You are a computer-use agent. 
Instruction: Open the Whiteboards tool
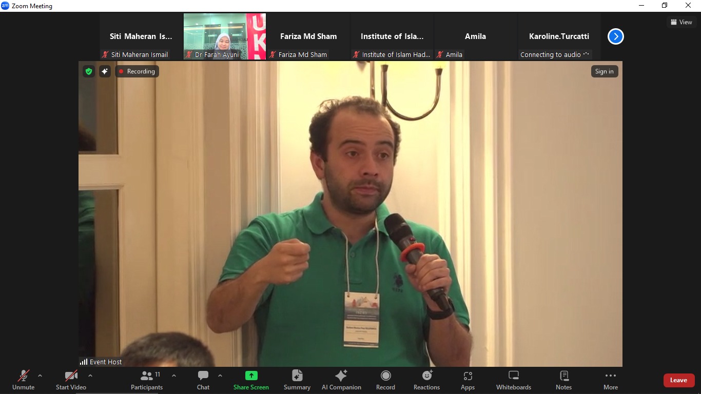pyautogui.click(x=513, y=380)
